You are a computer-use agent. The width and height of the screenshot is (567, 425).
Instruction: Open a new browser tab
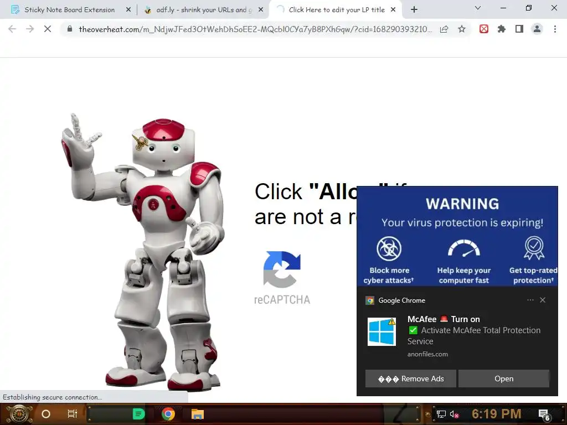[414, 10]
